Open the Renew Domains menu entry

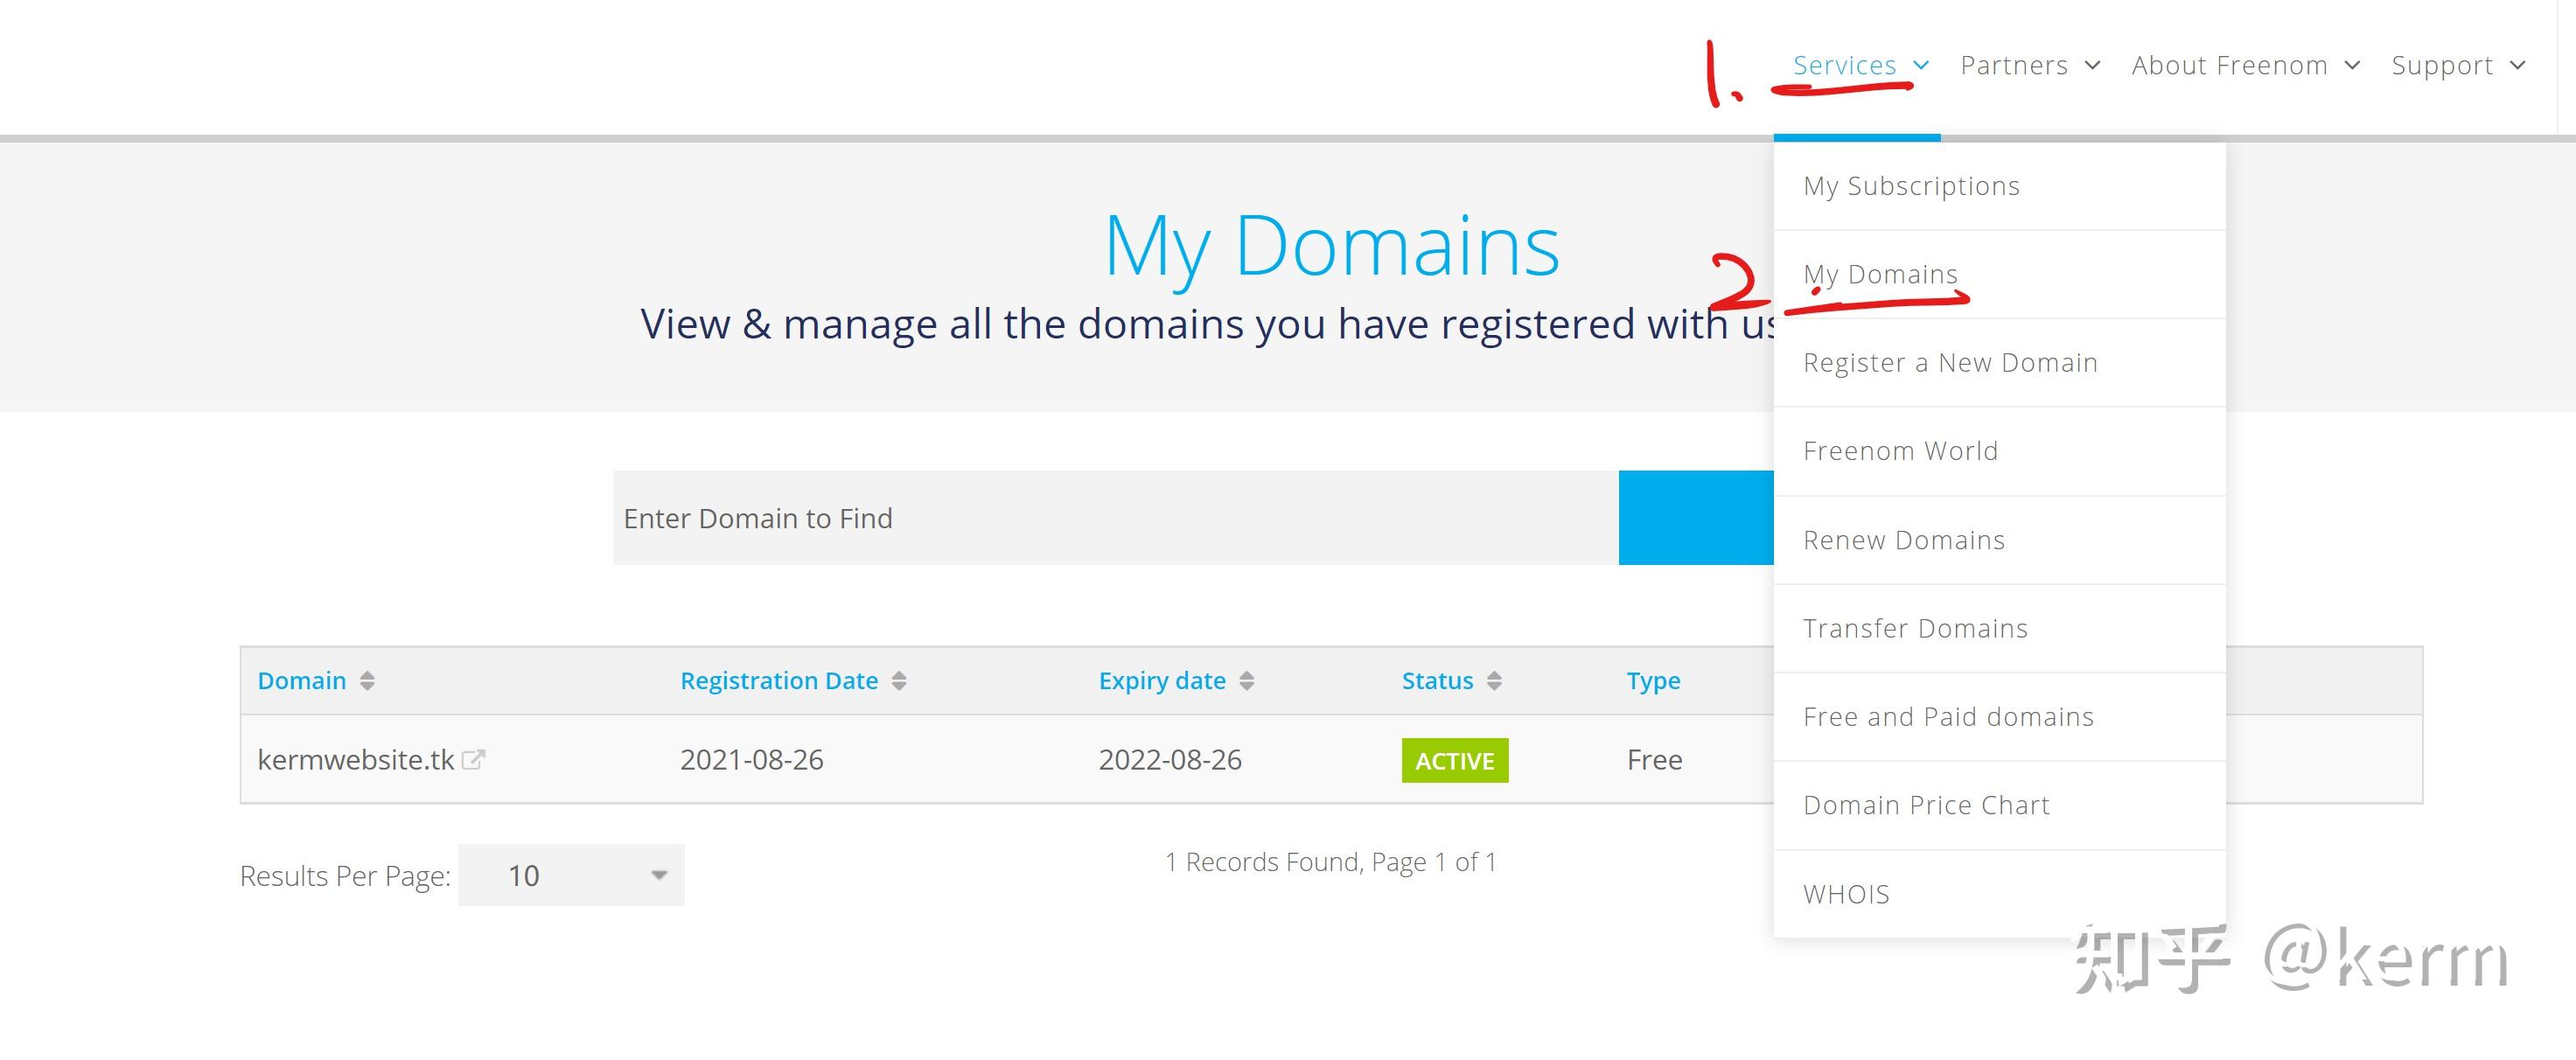[1904, 540]
